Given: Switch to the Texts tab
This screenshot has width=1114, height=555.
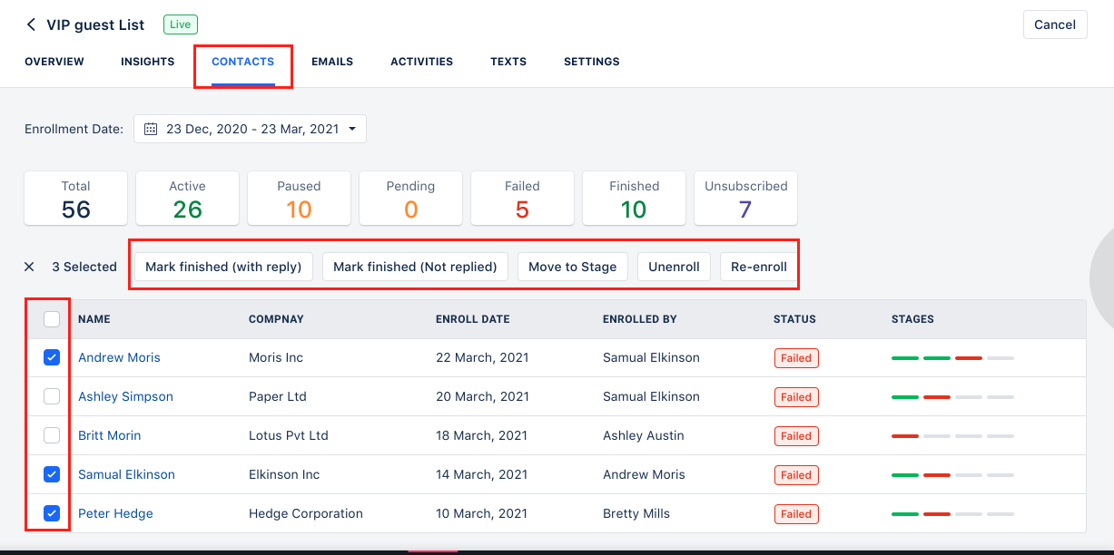Looking at the screenshot, I should (x=508, y=62).
